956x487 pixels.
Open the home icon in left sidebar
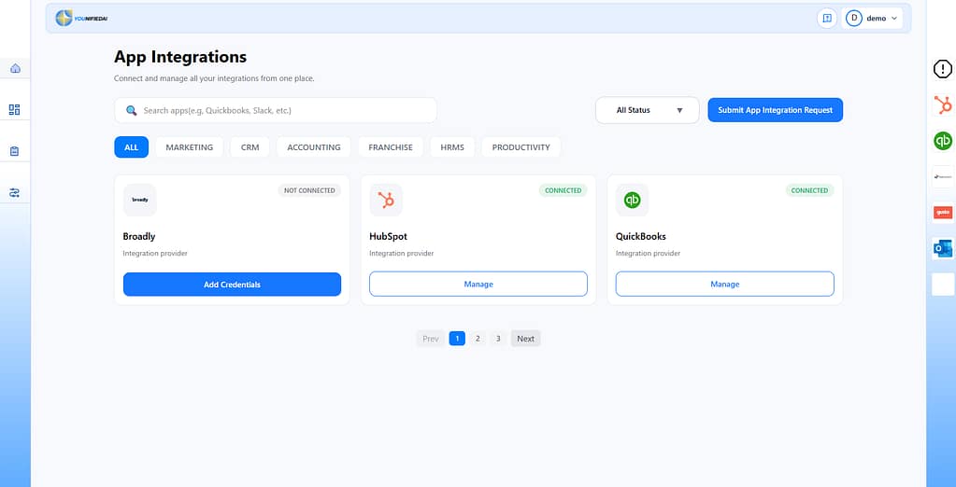pyautogui.click(x=15, y=68)
